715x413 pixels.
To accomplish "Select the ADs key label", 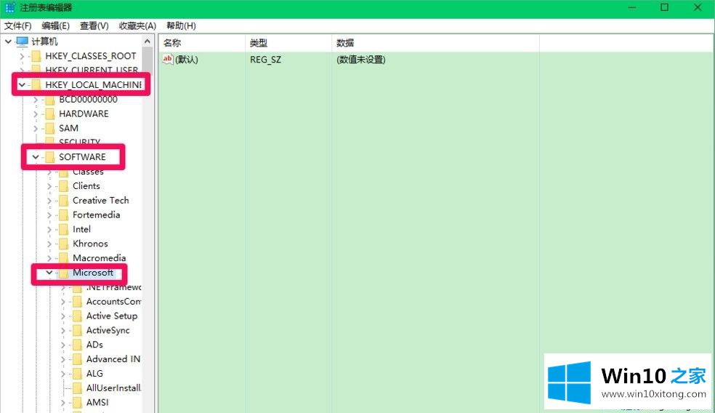I will [94, 345].
